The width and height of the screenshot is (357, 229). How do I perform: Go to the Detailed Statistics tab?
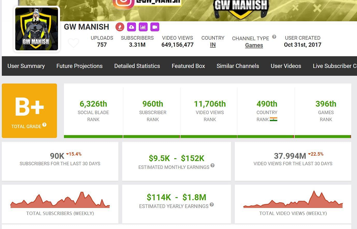137,66
